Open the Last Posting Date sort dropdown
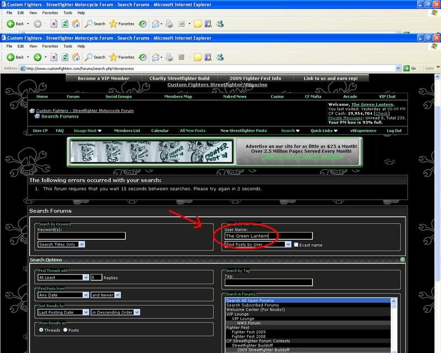441x353 pixels. (63, 312)
